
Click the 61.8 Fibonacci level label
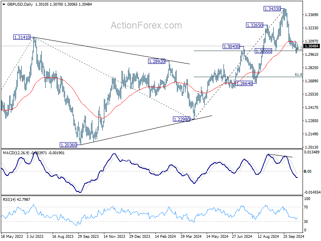298,75
